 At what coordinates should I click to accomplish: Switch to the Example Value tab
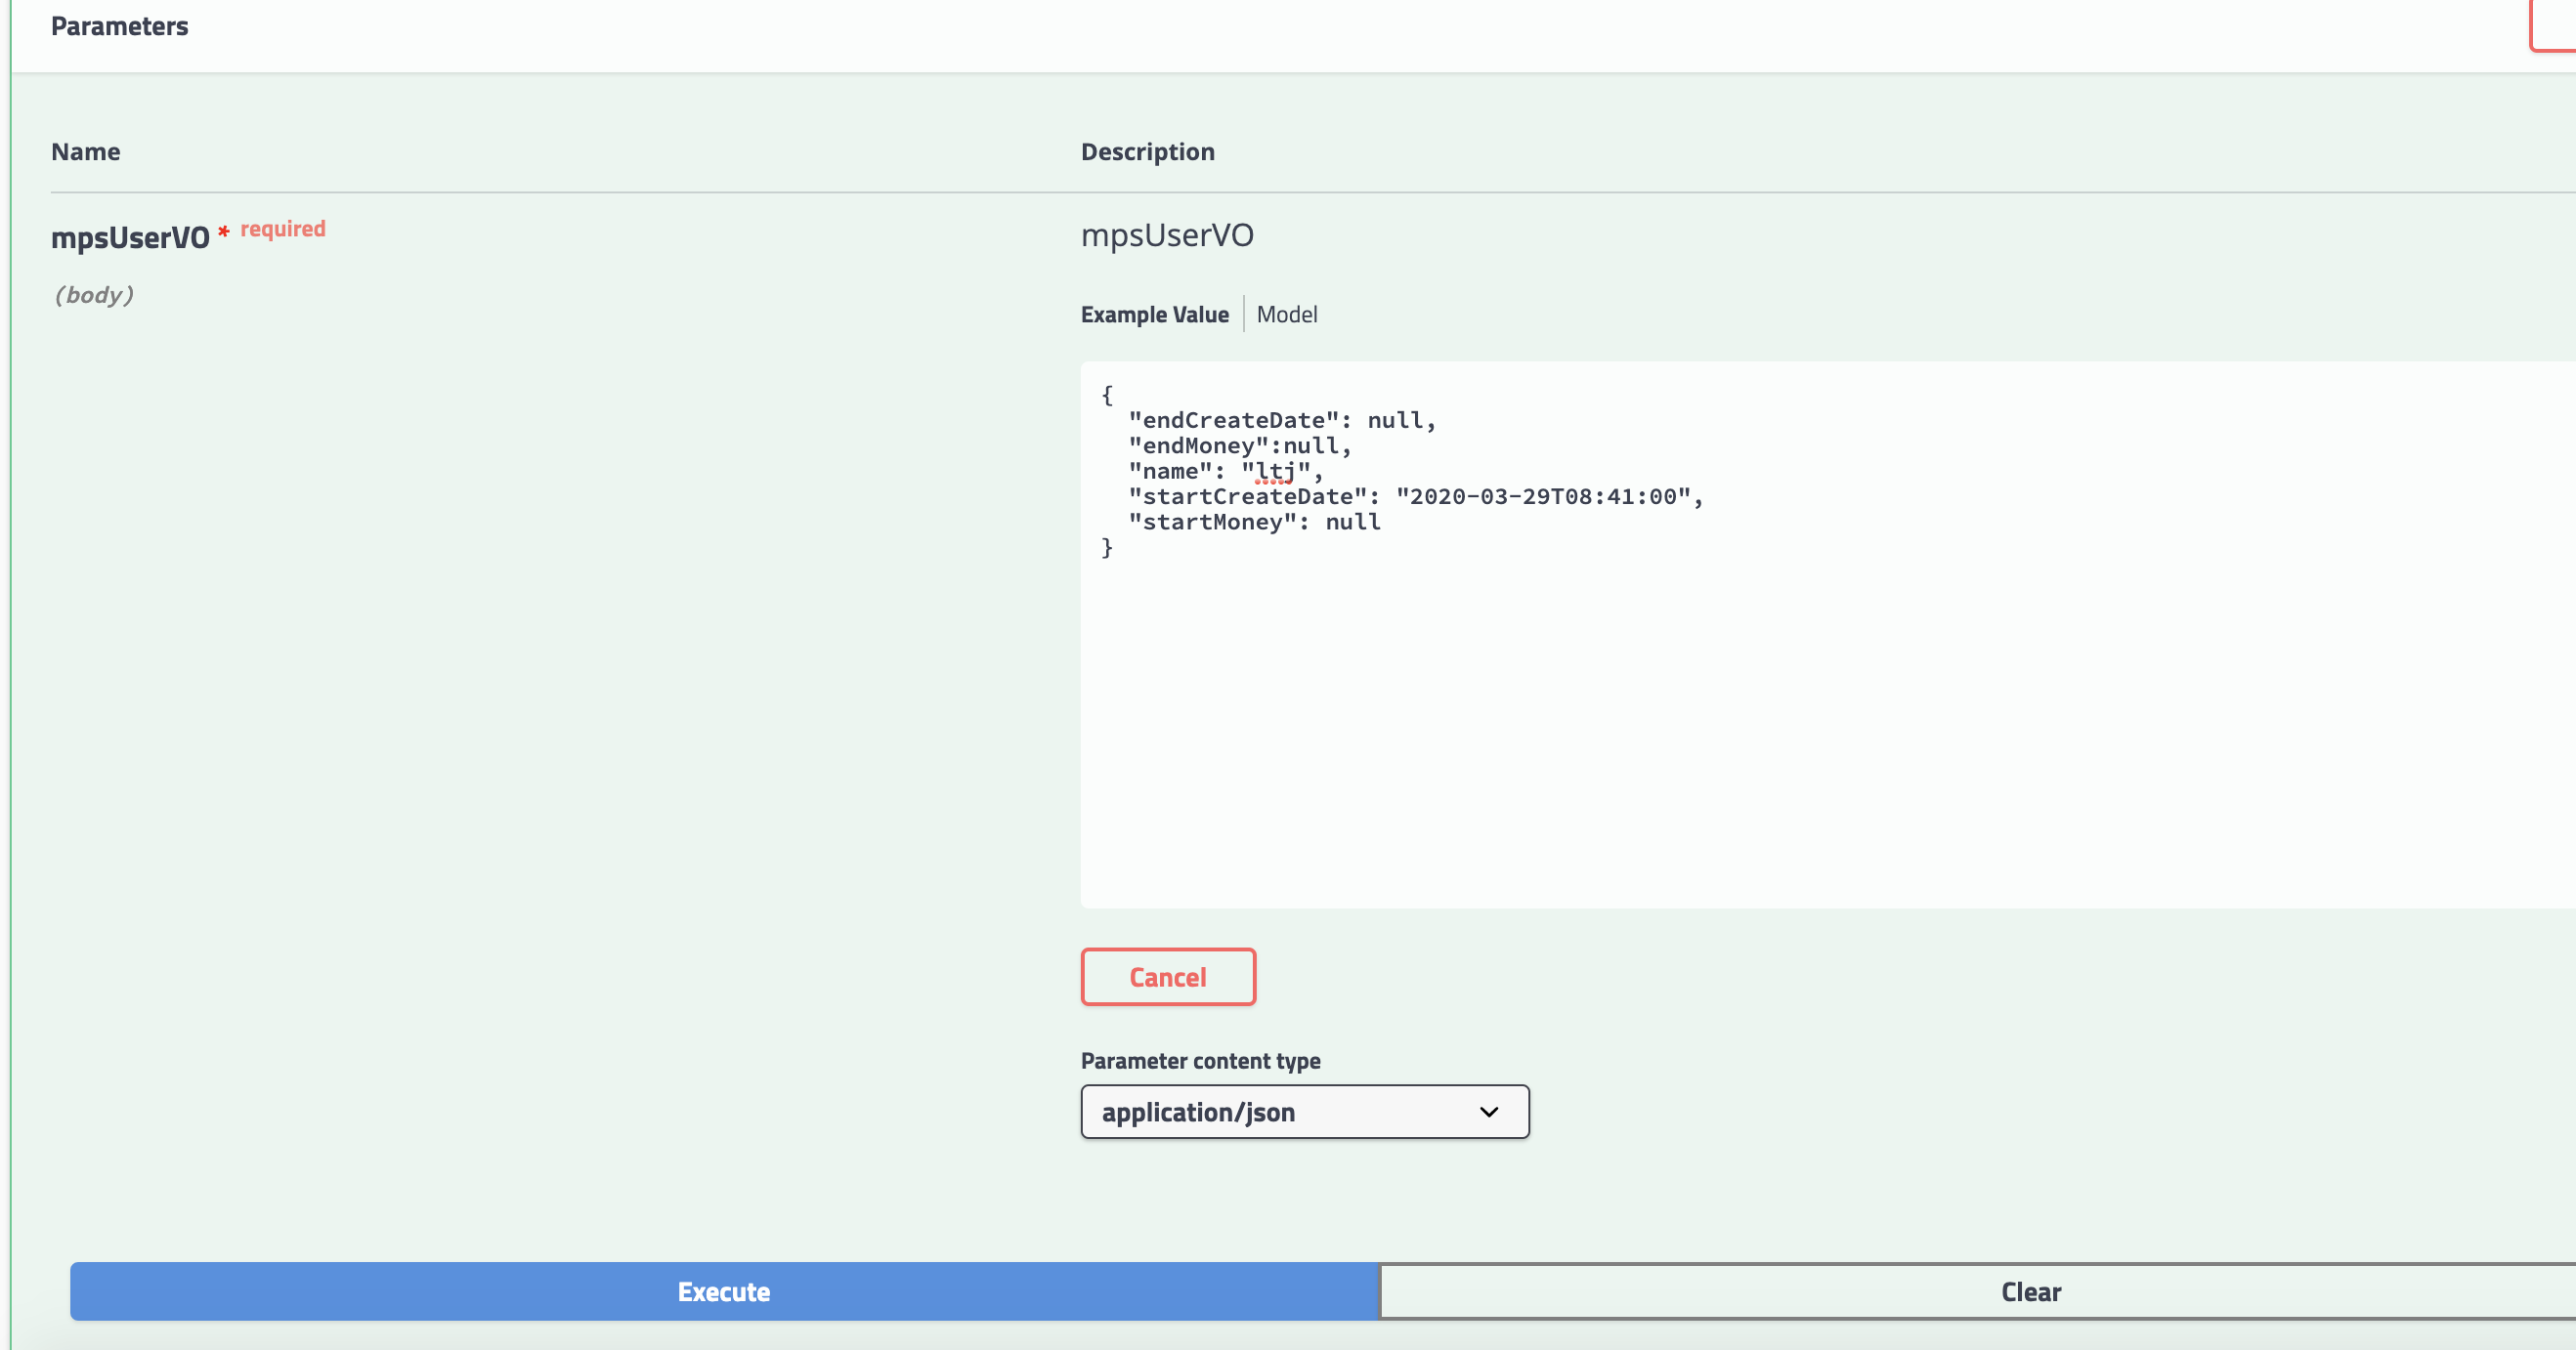[x=1154, y=314]
